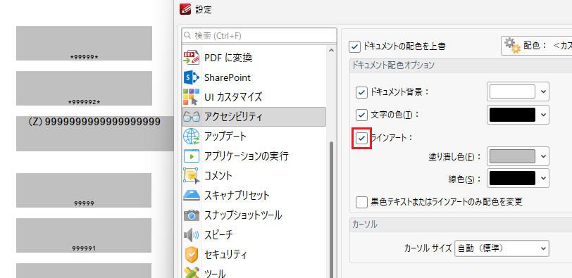This screenshot has width=572, height=278.
Task: Click the スキャナプリセット scanner icon
Action: 191,195
